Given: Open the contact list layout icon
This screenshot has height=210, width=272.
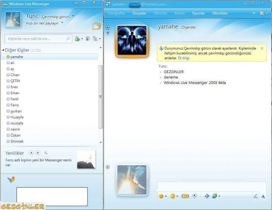Looking at the screenshot, I should 88,39.
